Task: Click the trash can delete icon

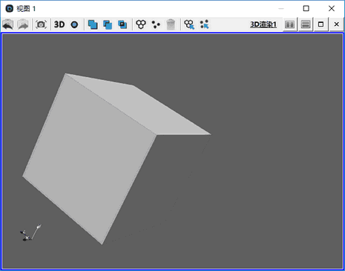Action: click(x=171, y=24)
